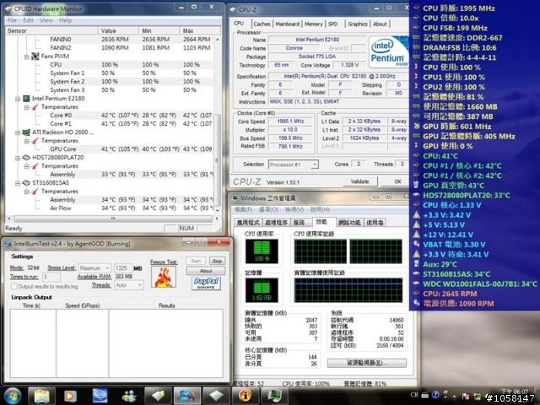This screenshot has width=540, height=405.
Task: Click the IntelBurnTest title bar icon
Action: [8, 244]
